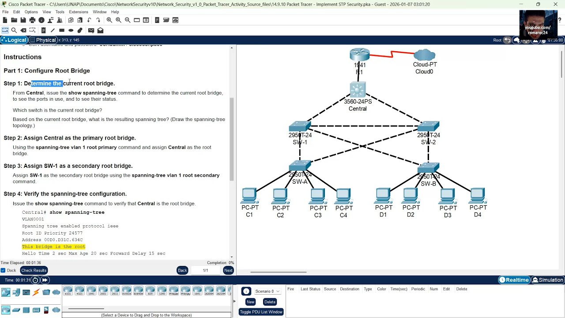Click the Fast Forward Time icon
Viewport: 565px width, 318px height.
[45, 280]
